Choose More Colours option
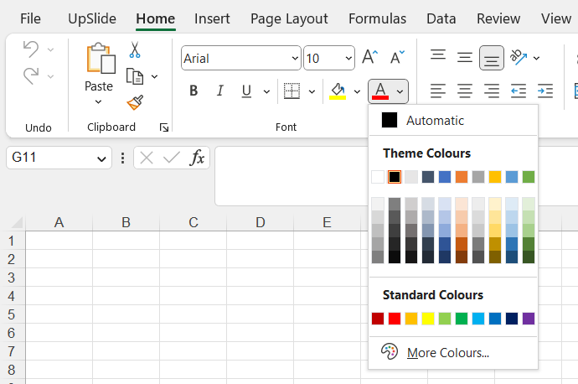Viewport: 578px width, 384px height. tap(447, 353)
